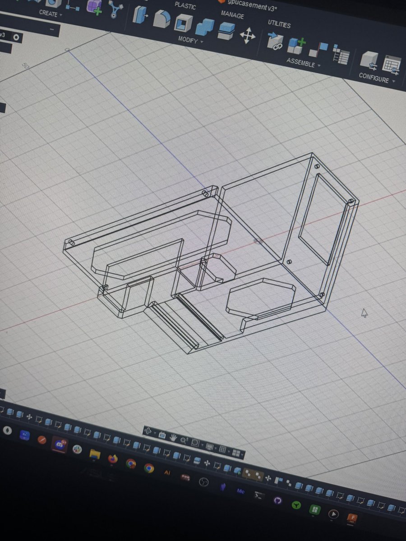Select the Press Pull tool

point(140,15)
